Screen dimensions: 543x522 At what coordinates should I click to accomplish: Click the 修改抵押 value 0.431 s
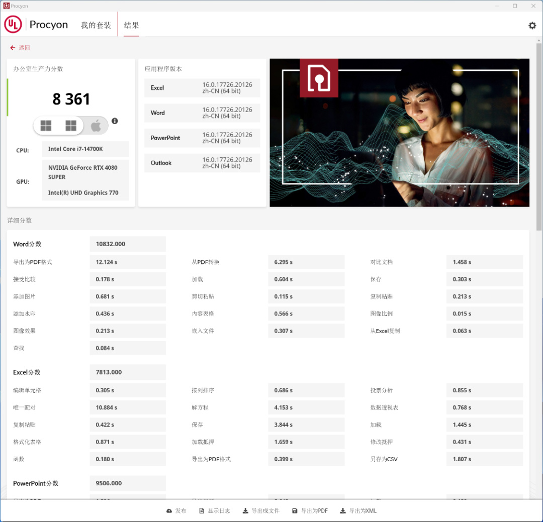coord(485,442)
